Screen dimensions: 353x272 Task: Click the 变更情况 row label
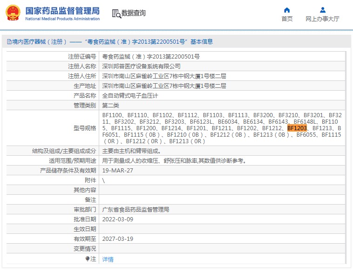tap(85, 249)
